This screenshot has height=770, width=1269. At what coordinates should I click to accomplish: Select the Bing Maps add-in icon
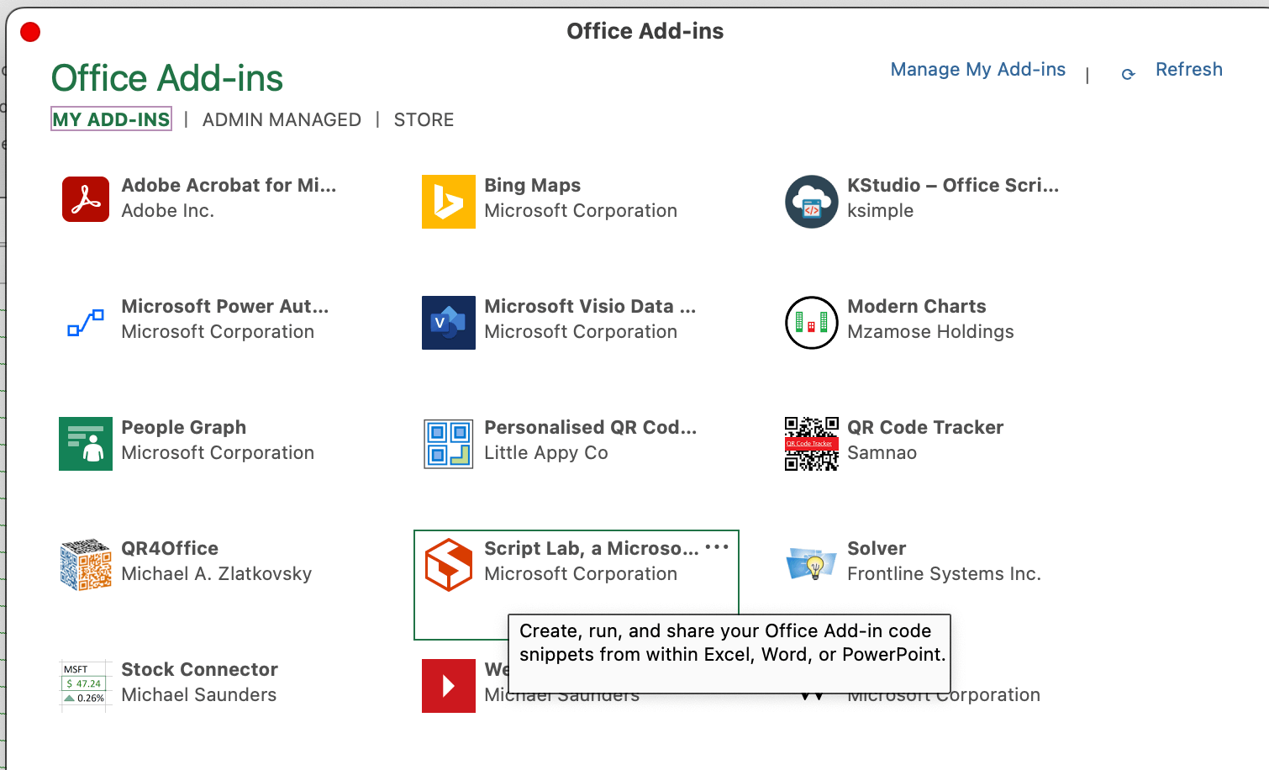[449, 202]
